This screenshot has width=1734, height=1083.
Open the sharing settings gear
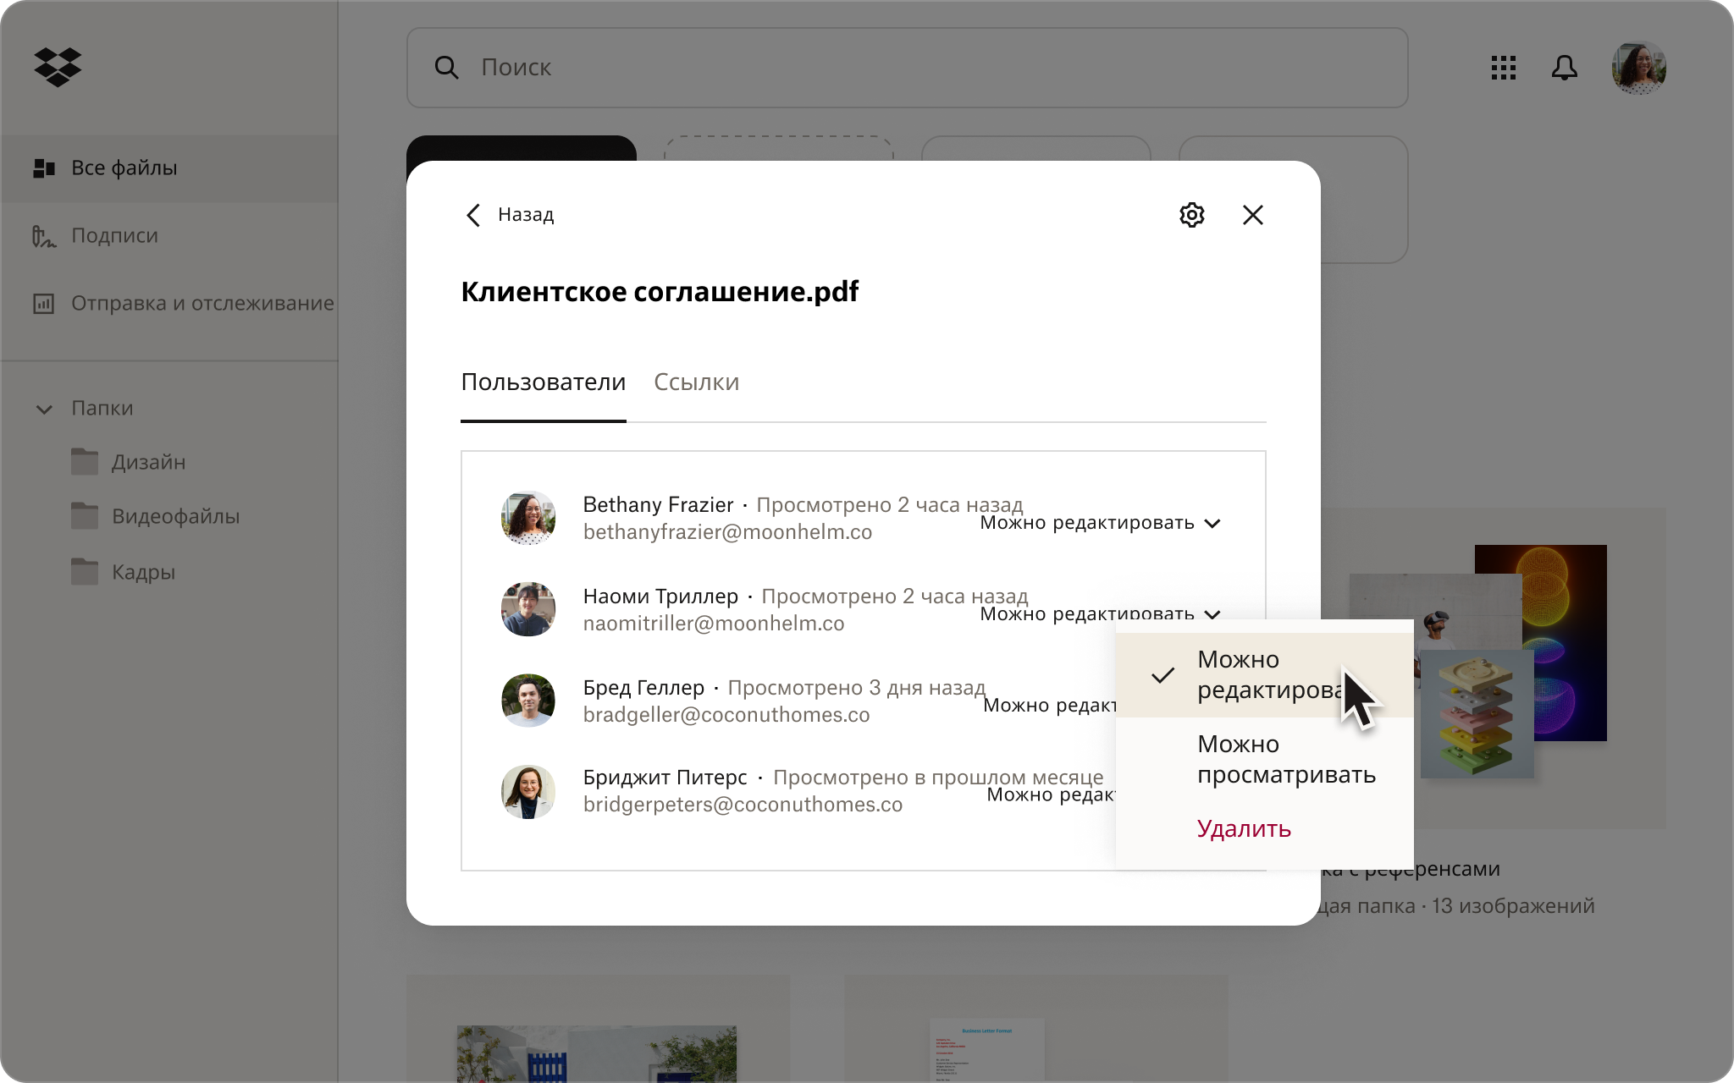coord(1191,215)
